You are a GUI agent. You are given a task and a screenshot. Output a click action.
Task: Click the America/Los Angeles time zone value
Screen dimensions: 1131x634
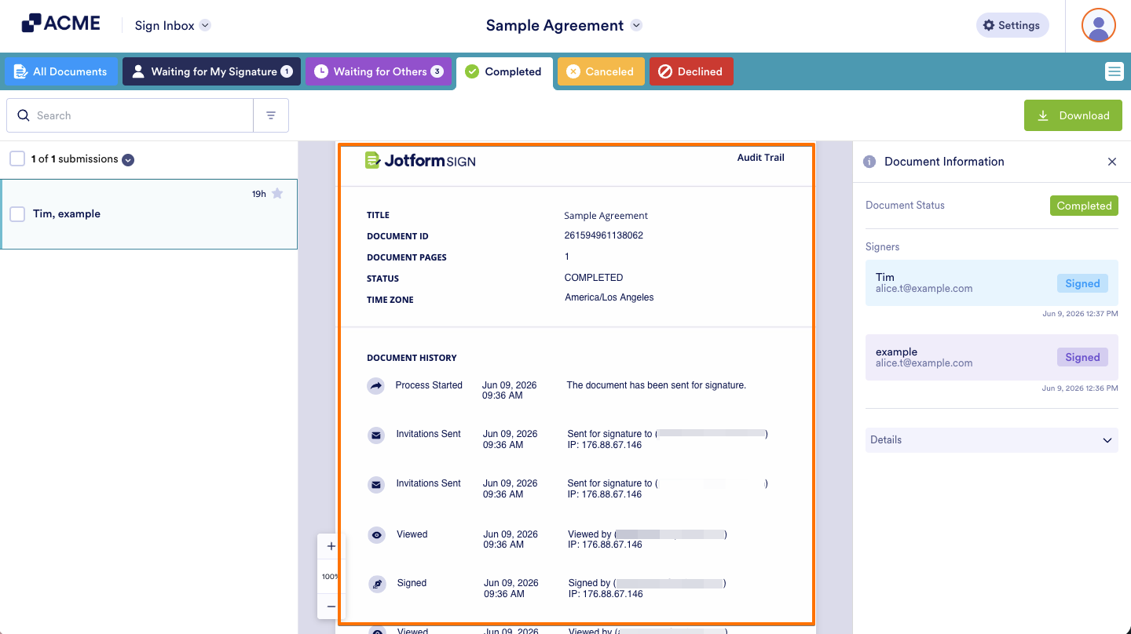(609, 297)
